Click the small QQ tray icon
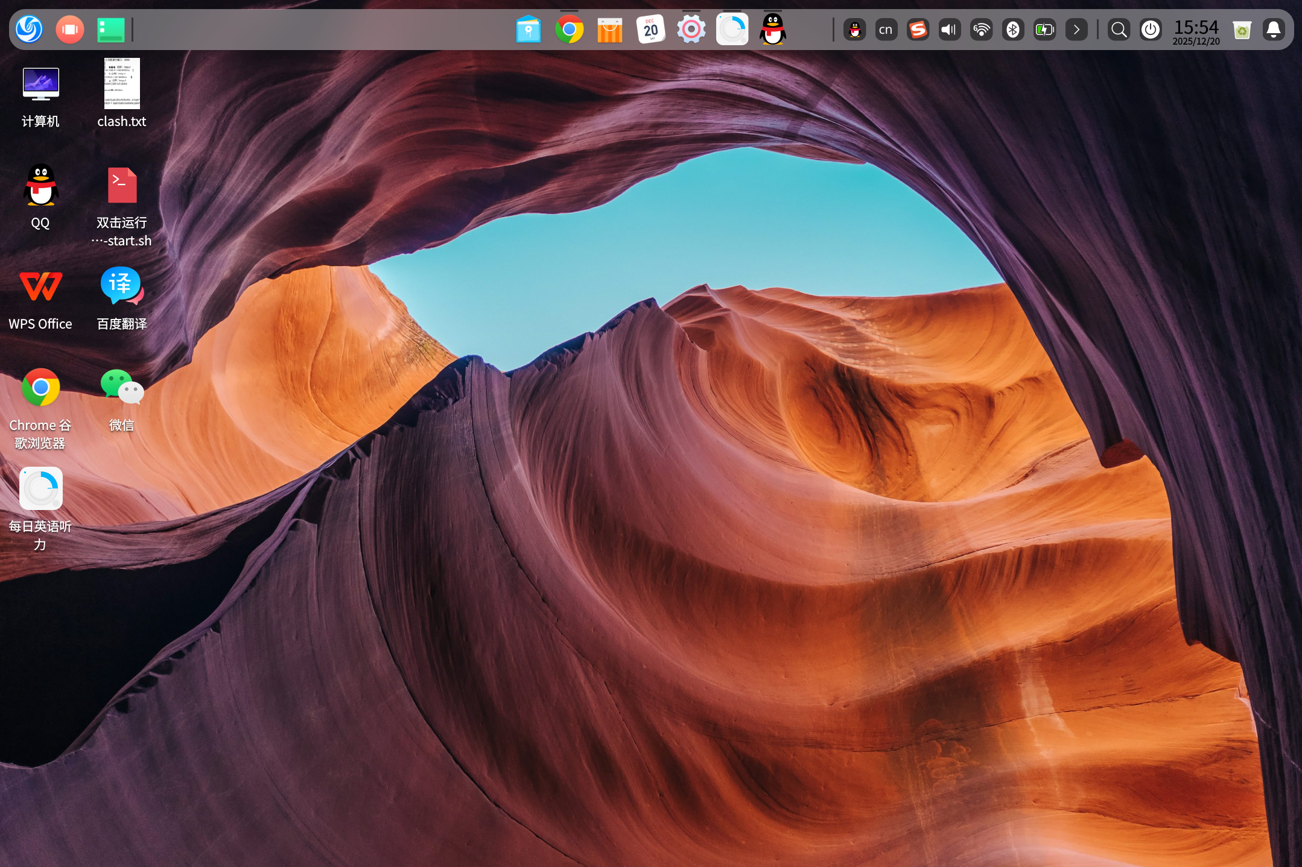The height and width of the screenshot is (867, 1302). point(855,30)
